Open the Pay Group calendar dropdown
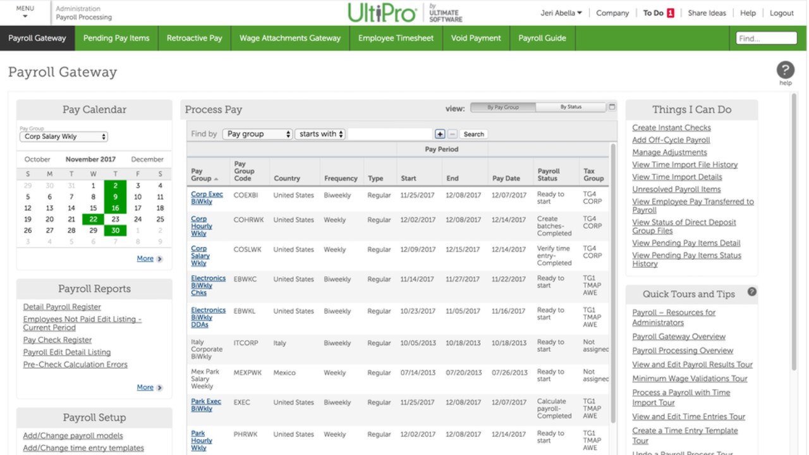The image size is (809, 455). [64, 136]
